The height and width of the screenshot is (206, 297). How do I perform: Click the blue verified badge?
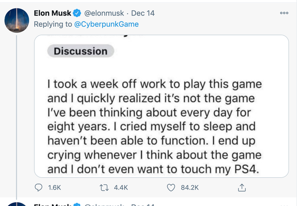pos(78,13)
